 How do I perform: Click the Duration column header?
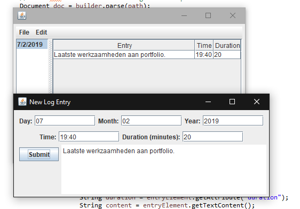pyautogui.click(x=227, y=45)
